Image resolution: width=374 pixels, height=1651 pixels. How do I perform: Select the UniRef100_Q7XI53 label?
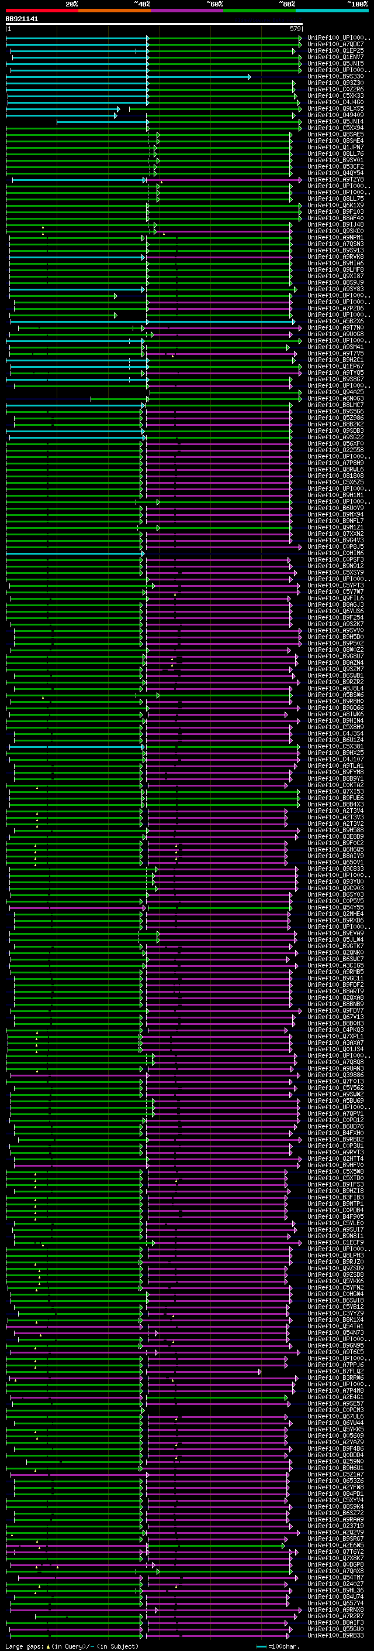pyautogui.click(x=335, y=792)
